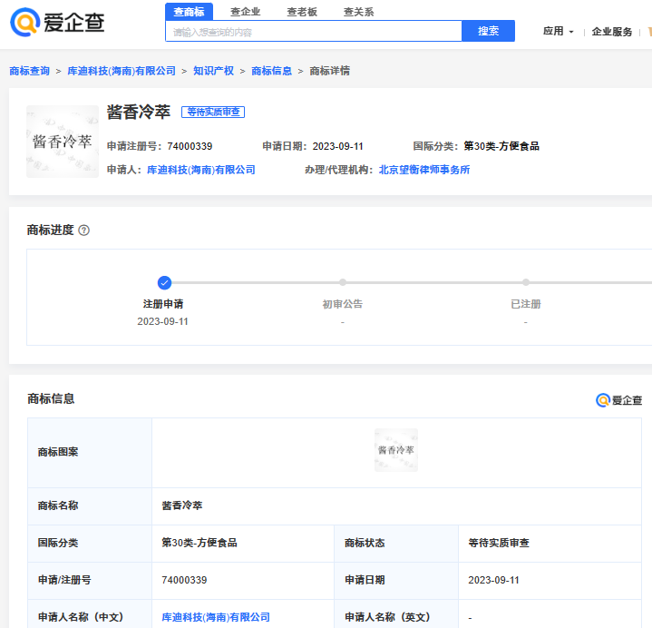Open the large 酱香冷萃 trademark image
The image size is (652, 628).
point(63,142)
